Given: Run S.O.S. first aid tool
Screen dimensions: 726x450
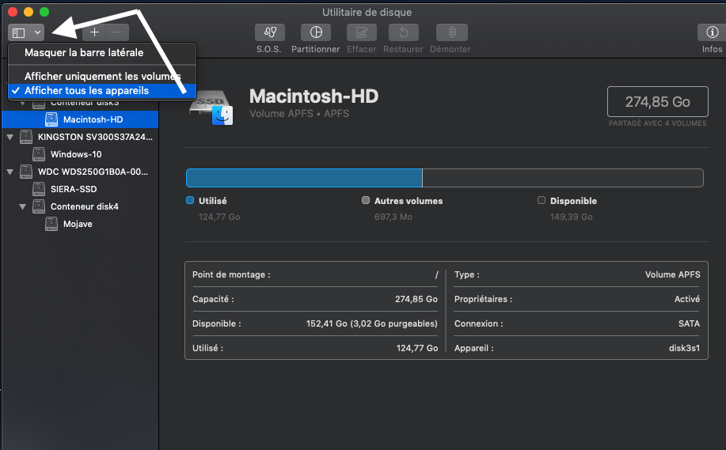Looking at the screenshot, I should pos(269,32).
